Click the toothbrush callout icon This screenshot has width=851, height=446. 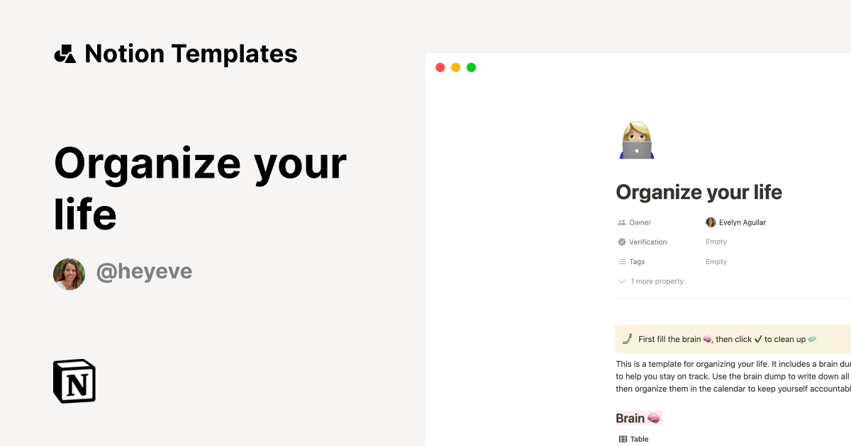click(625, 338)
